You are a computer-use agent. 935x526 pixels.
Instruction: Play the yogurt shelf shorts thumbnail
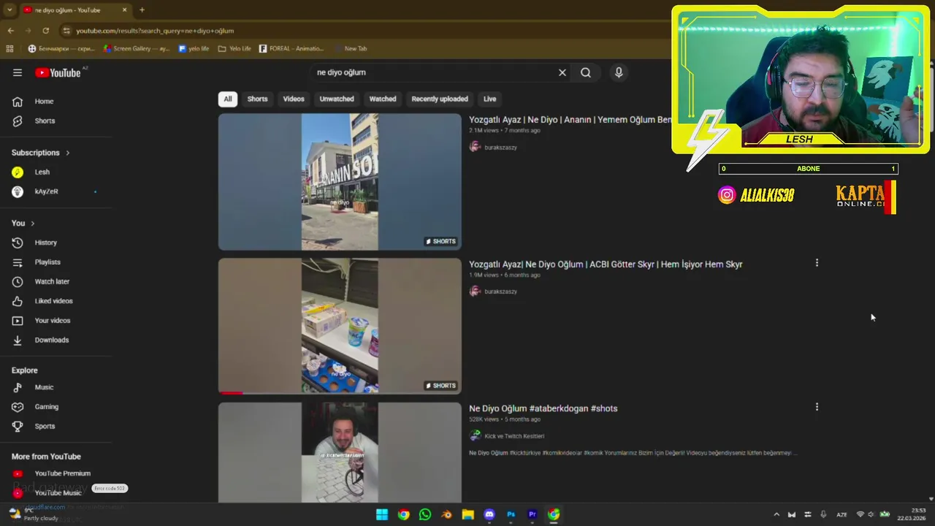(x=340, y=326)
